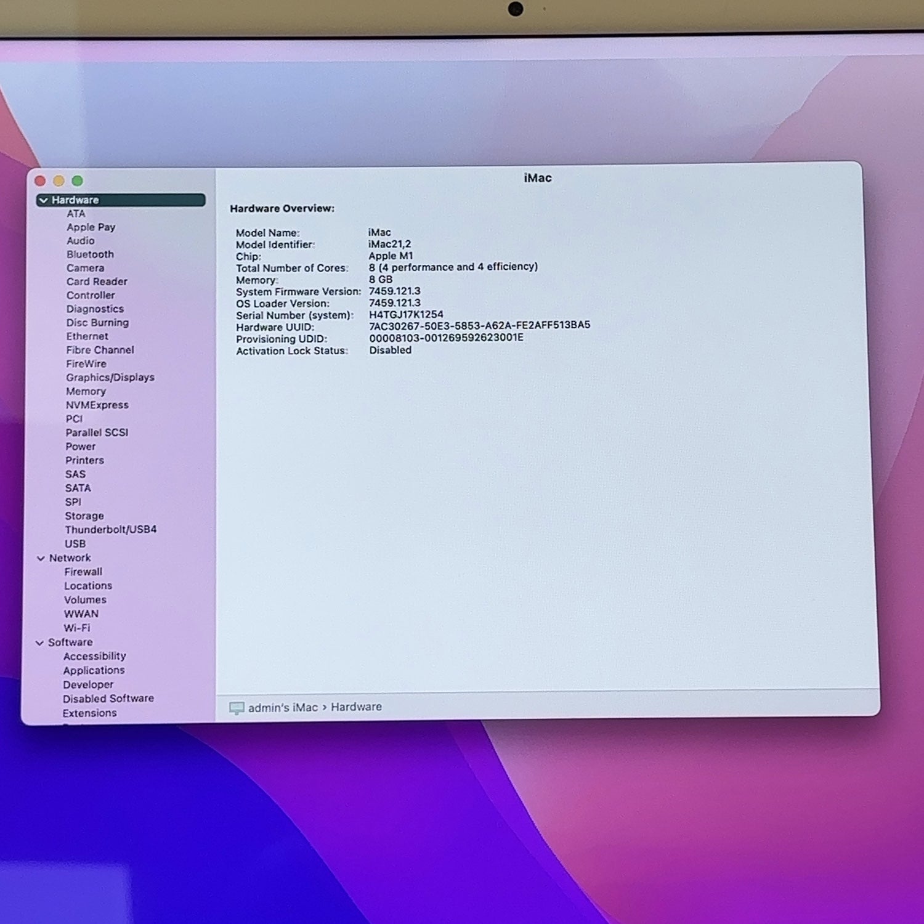This screenshot has width=924, height=924.
Task: View Wi-Fi information
Action: coord(77,628)
